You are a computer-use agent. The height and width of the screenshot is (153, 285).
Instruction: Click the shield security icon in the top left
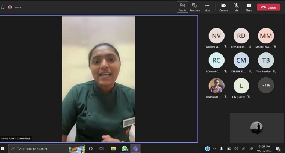[3, 7]
